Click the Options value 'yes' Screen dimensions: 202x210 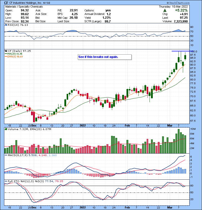click(108, 10)
